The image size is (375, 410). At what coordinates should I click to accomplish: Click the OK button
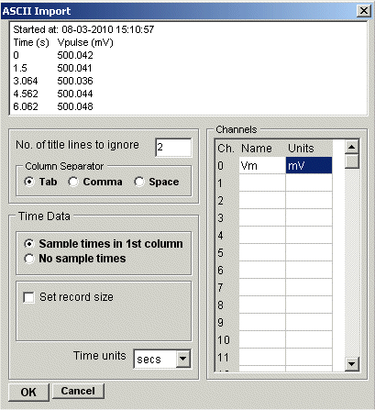coord(28,392)
